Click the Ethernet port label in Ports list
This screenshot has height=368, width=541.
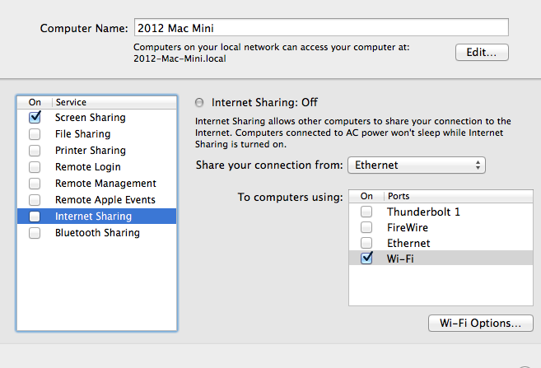[x=408, y=243]
